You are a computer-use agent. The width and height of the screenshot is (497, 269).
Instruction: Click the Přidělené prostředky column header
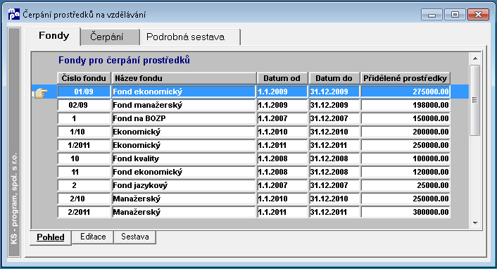405,78
